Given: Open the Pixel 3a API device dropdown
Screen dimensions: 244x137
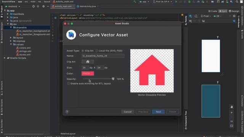Looking at the screenshot, I should (x=163, y=2).
